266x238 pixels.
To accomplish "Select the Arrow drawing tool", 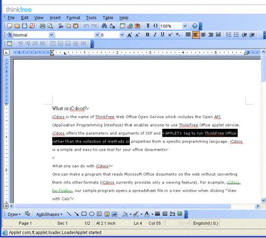I will [77, 214].
